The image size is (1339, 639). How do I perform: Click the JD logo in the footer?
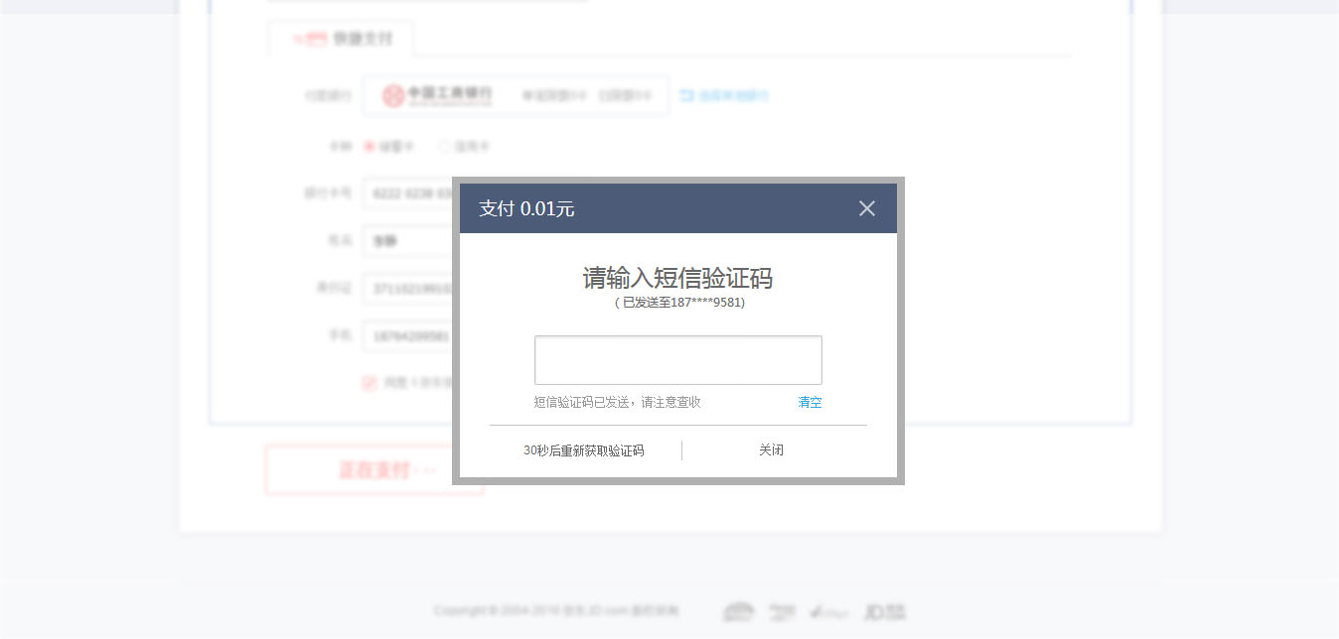tap(884, 611)
